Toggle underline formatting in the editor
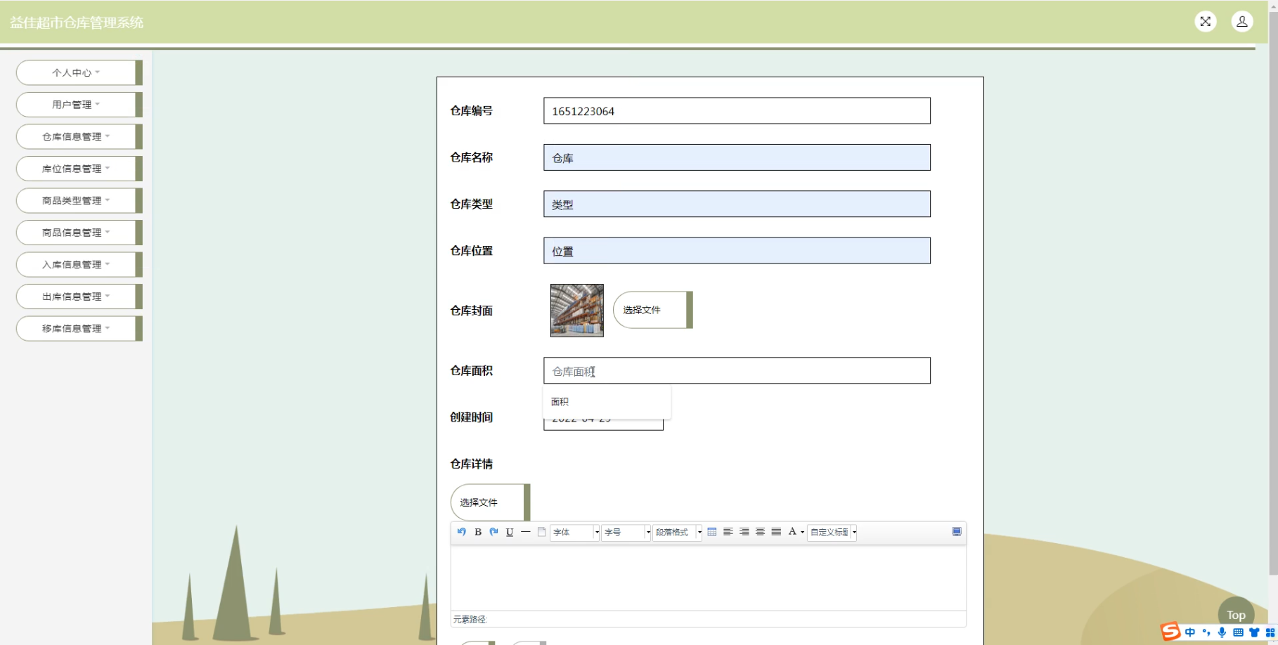This screenshot has height=645, width=1278. tap(510, 532)
